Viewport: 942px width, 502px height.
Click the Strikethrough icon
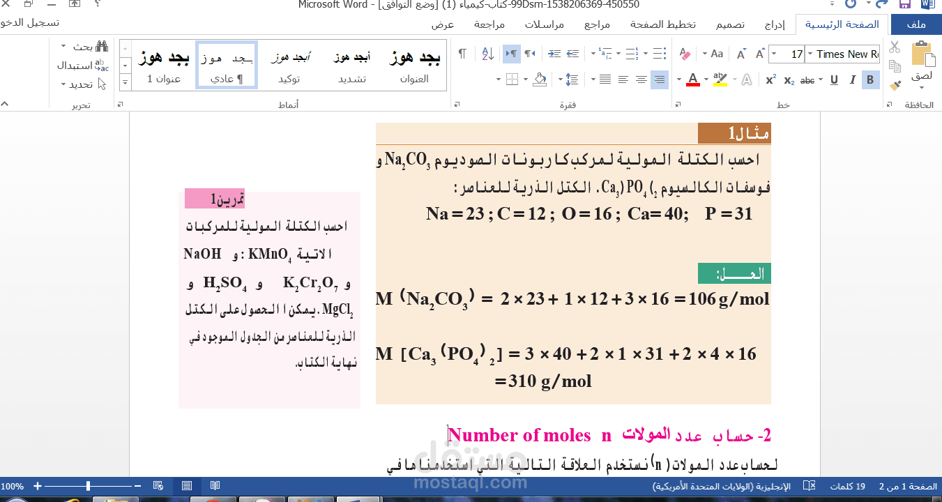[807, 79]
